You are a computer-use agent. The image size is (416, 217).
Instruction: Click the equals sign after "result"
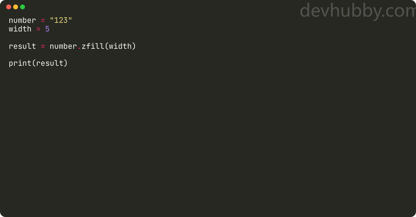point(43,46)
